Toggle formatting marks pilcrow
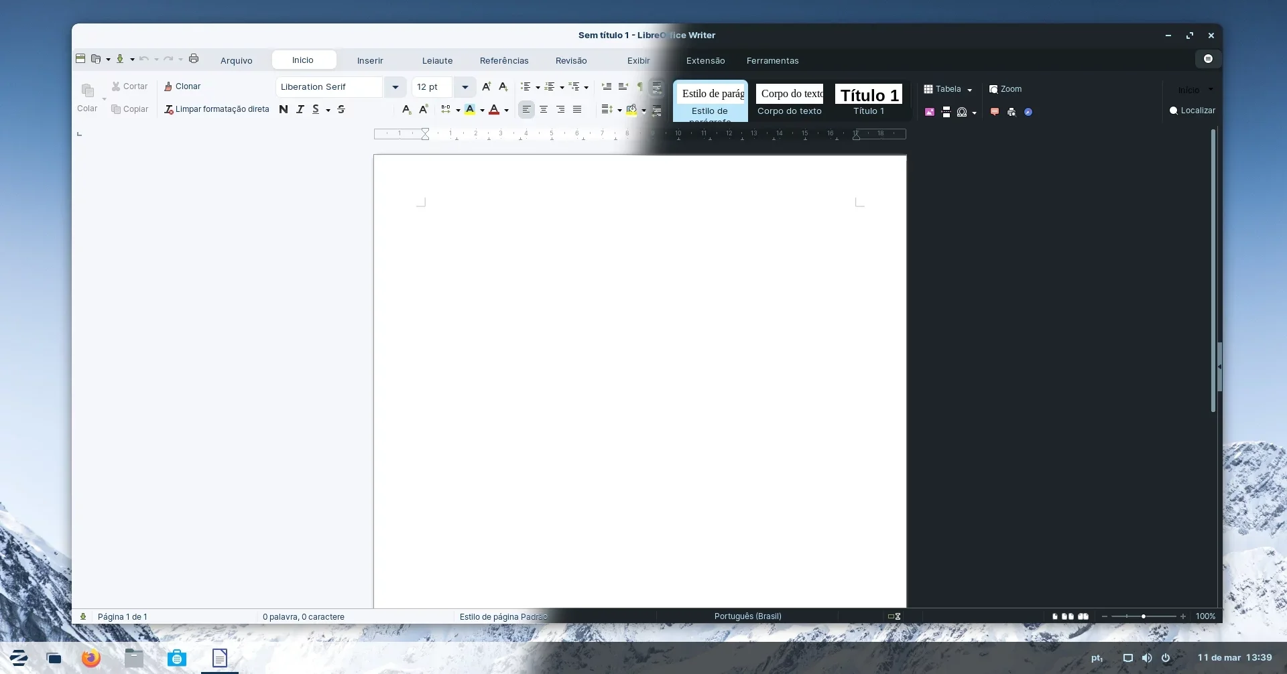 coord(639,86)
